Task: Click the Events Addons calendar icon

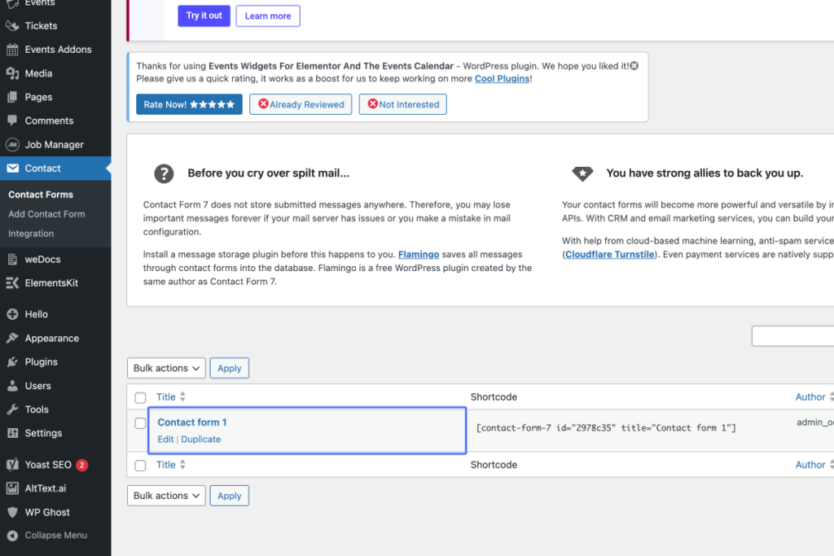Action: [x=12, y=50]
